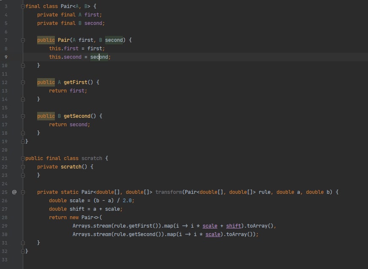Click the fold end marker on line 10
The image size is (368, 269).
(23, 65)
